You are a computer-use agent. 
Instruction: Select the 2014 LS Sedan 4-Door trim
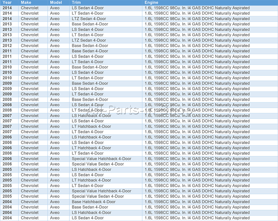click(x=88, y=8)
